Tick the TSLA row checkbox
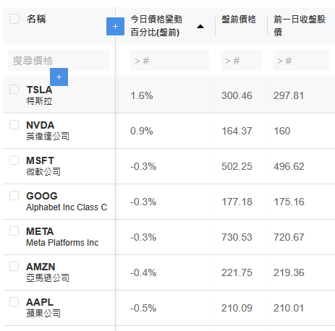Screen dimensions: 335x331 (x=14, y=89)
